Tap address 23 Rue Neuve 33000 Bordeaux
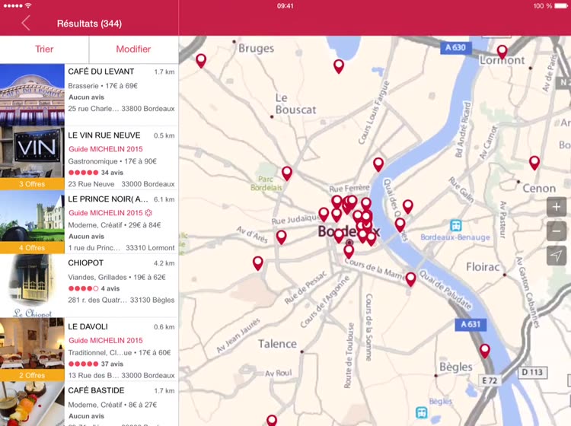 tap(121, 184)
